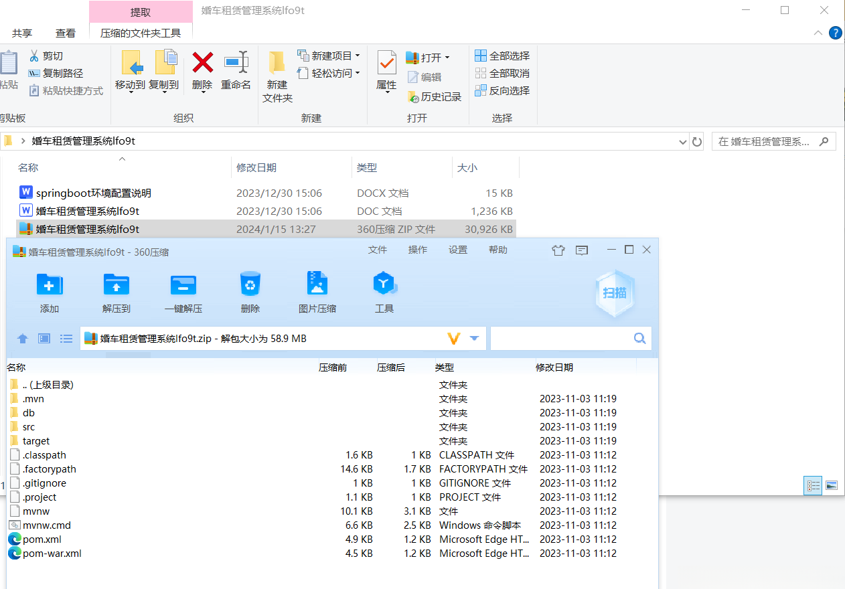Open the 帮助 menu in 360压缩

tap(498, 250)
